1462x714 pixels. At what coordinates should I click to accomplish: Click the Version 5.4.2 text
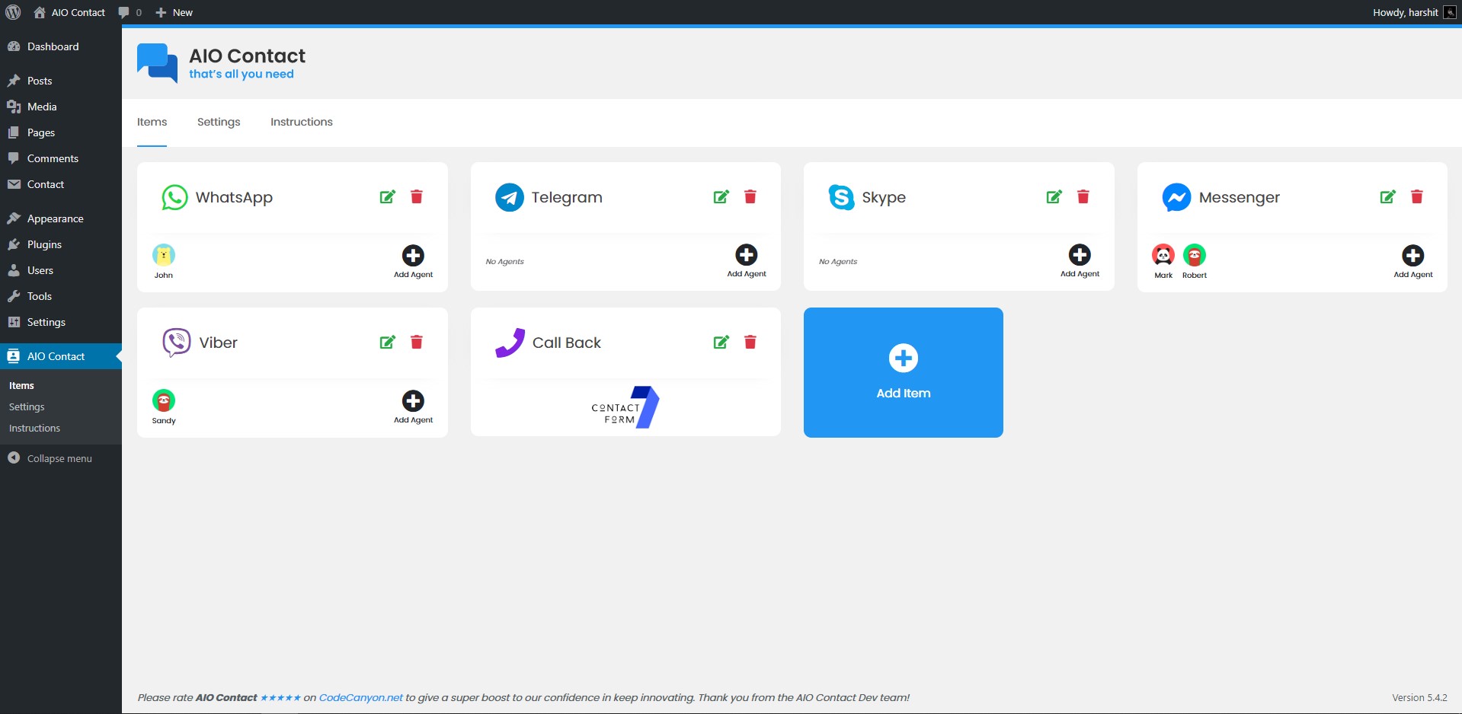pyautogui.click(x=1419, y=697)
